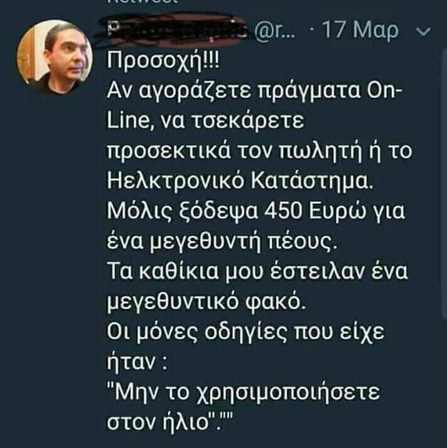Click the line 'Line, να τσεκάρετε'
This screenshot has width=447, height=448.
[205, 121]
